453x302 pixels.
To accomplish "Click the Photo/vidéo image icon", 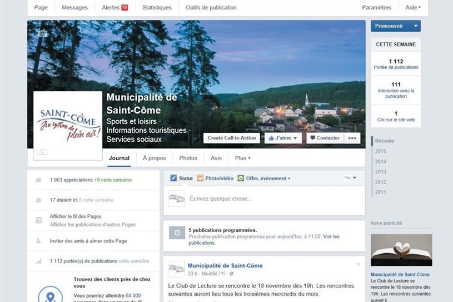I will tap(200, 178).
